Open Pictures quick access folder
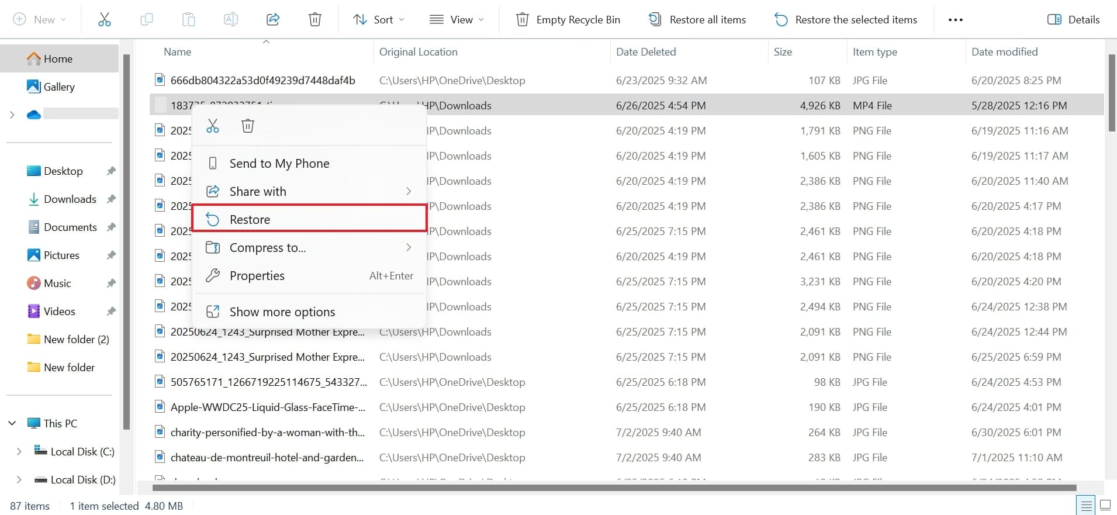 (x=54, y=255)
